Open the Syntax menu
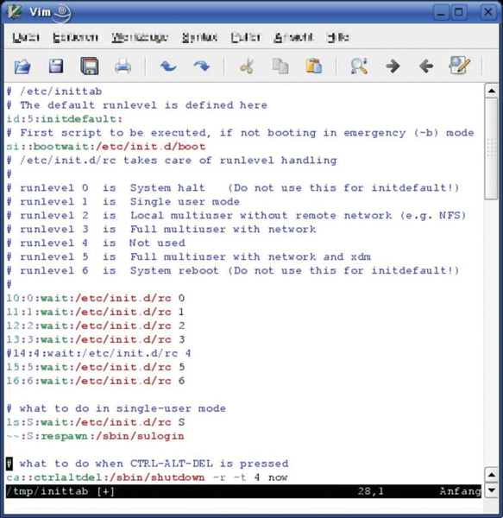The width and height of the screenshot is (503, 518). click(x=200, y=37)
